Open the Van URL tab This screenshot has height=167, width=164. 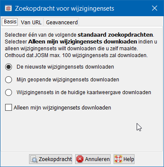[x=31, y=22]
